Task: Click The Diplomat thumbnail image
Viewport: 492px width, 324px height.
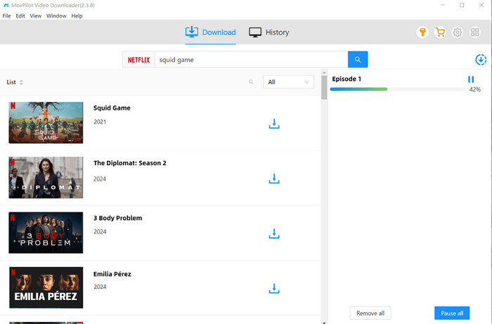Action: [x=46, y=178]
